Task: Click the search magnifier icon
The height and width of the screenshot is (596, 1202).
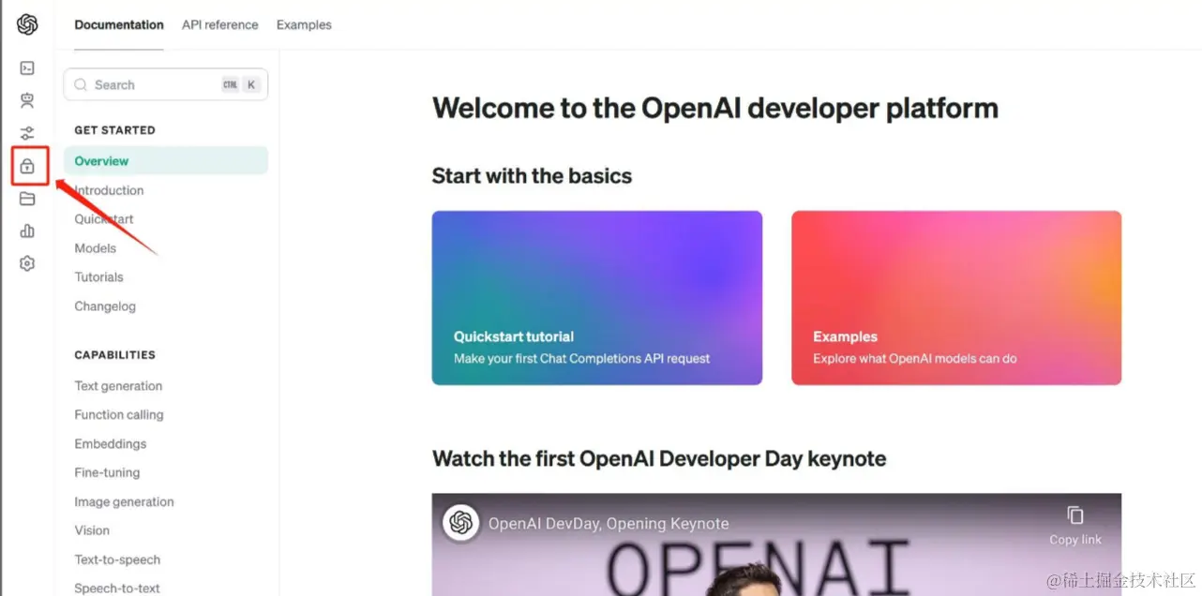Action: [81, 84]
